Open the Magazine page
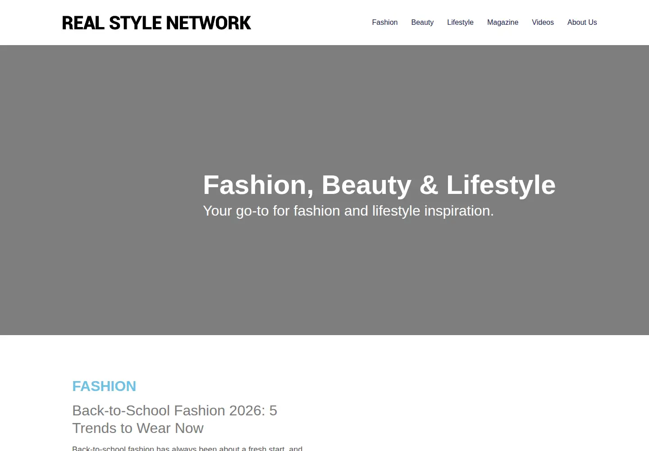Screen dimensions: 649x451 point(503,23)
